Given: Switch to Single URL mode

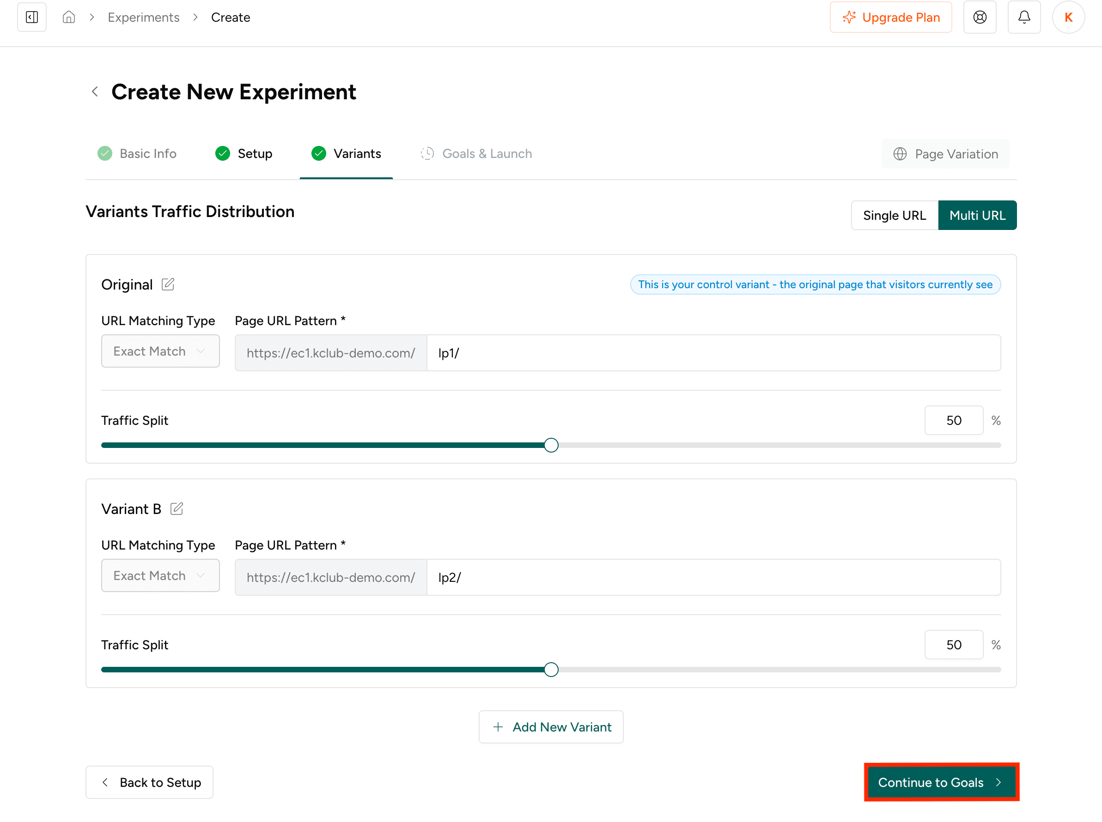Looking at the screenshot, I should [894, 215].
